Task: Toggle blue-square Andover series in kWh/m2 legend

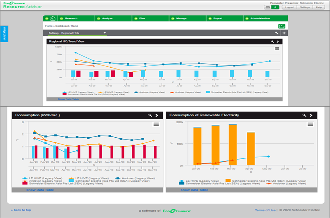Action: (135, 178)
